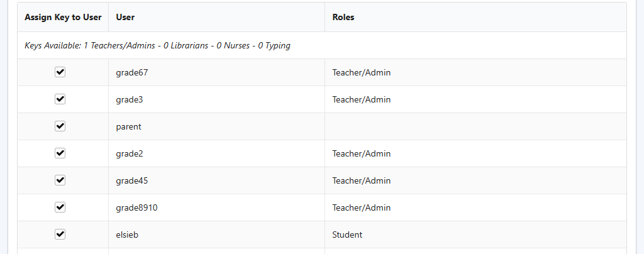Disable the key checkbox for grade45
644x254 pixels.
pyautogui.click(x=60, y=180)
